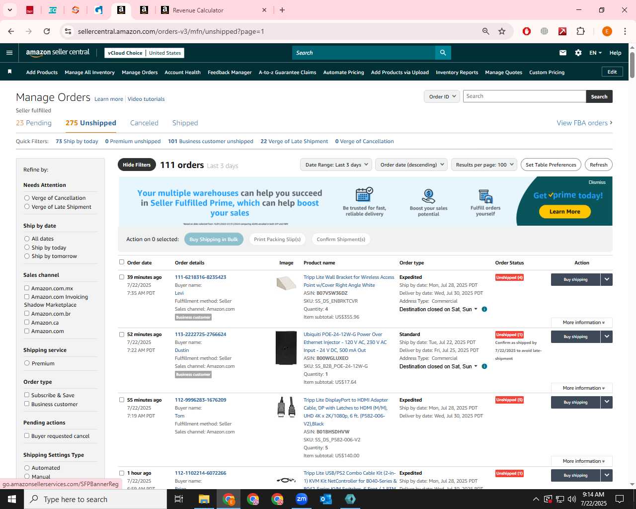The height and width of the screenshot is (509, 636).
Task: Click the search magnifier button in header
Action: pyautogui.click(x=443, y=53)
